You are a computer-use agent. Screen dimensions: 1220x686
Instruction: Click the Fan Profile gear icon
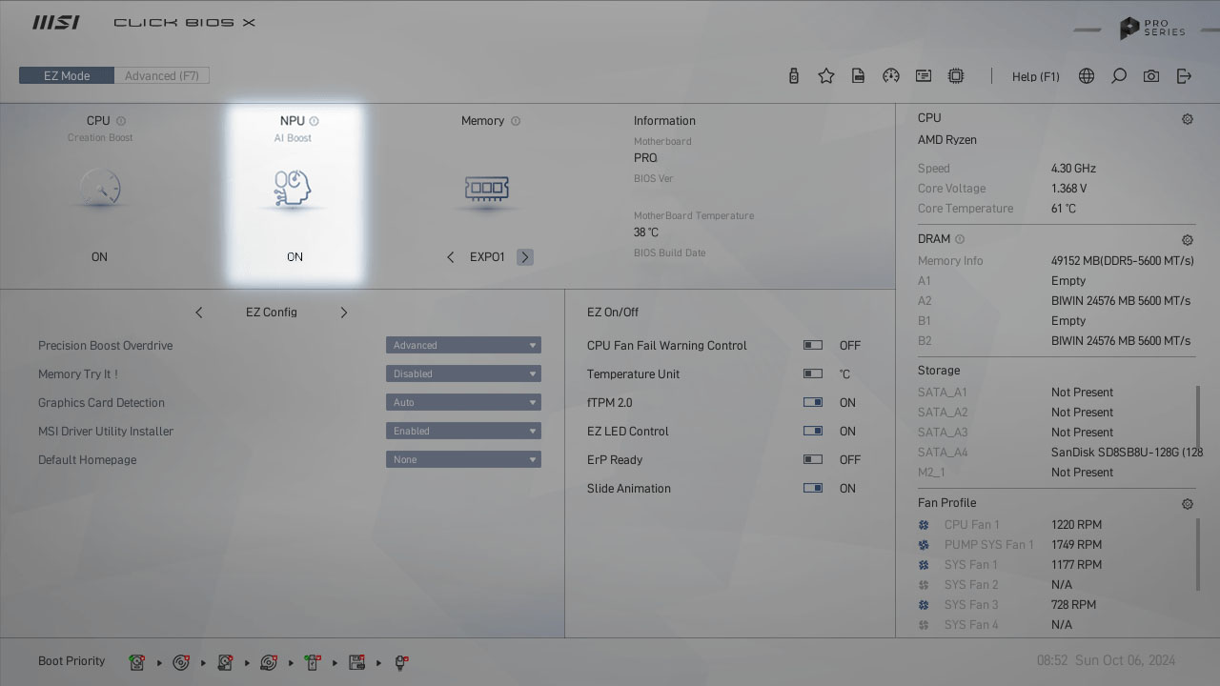click(1188, 504)
